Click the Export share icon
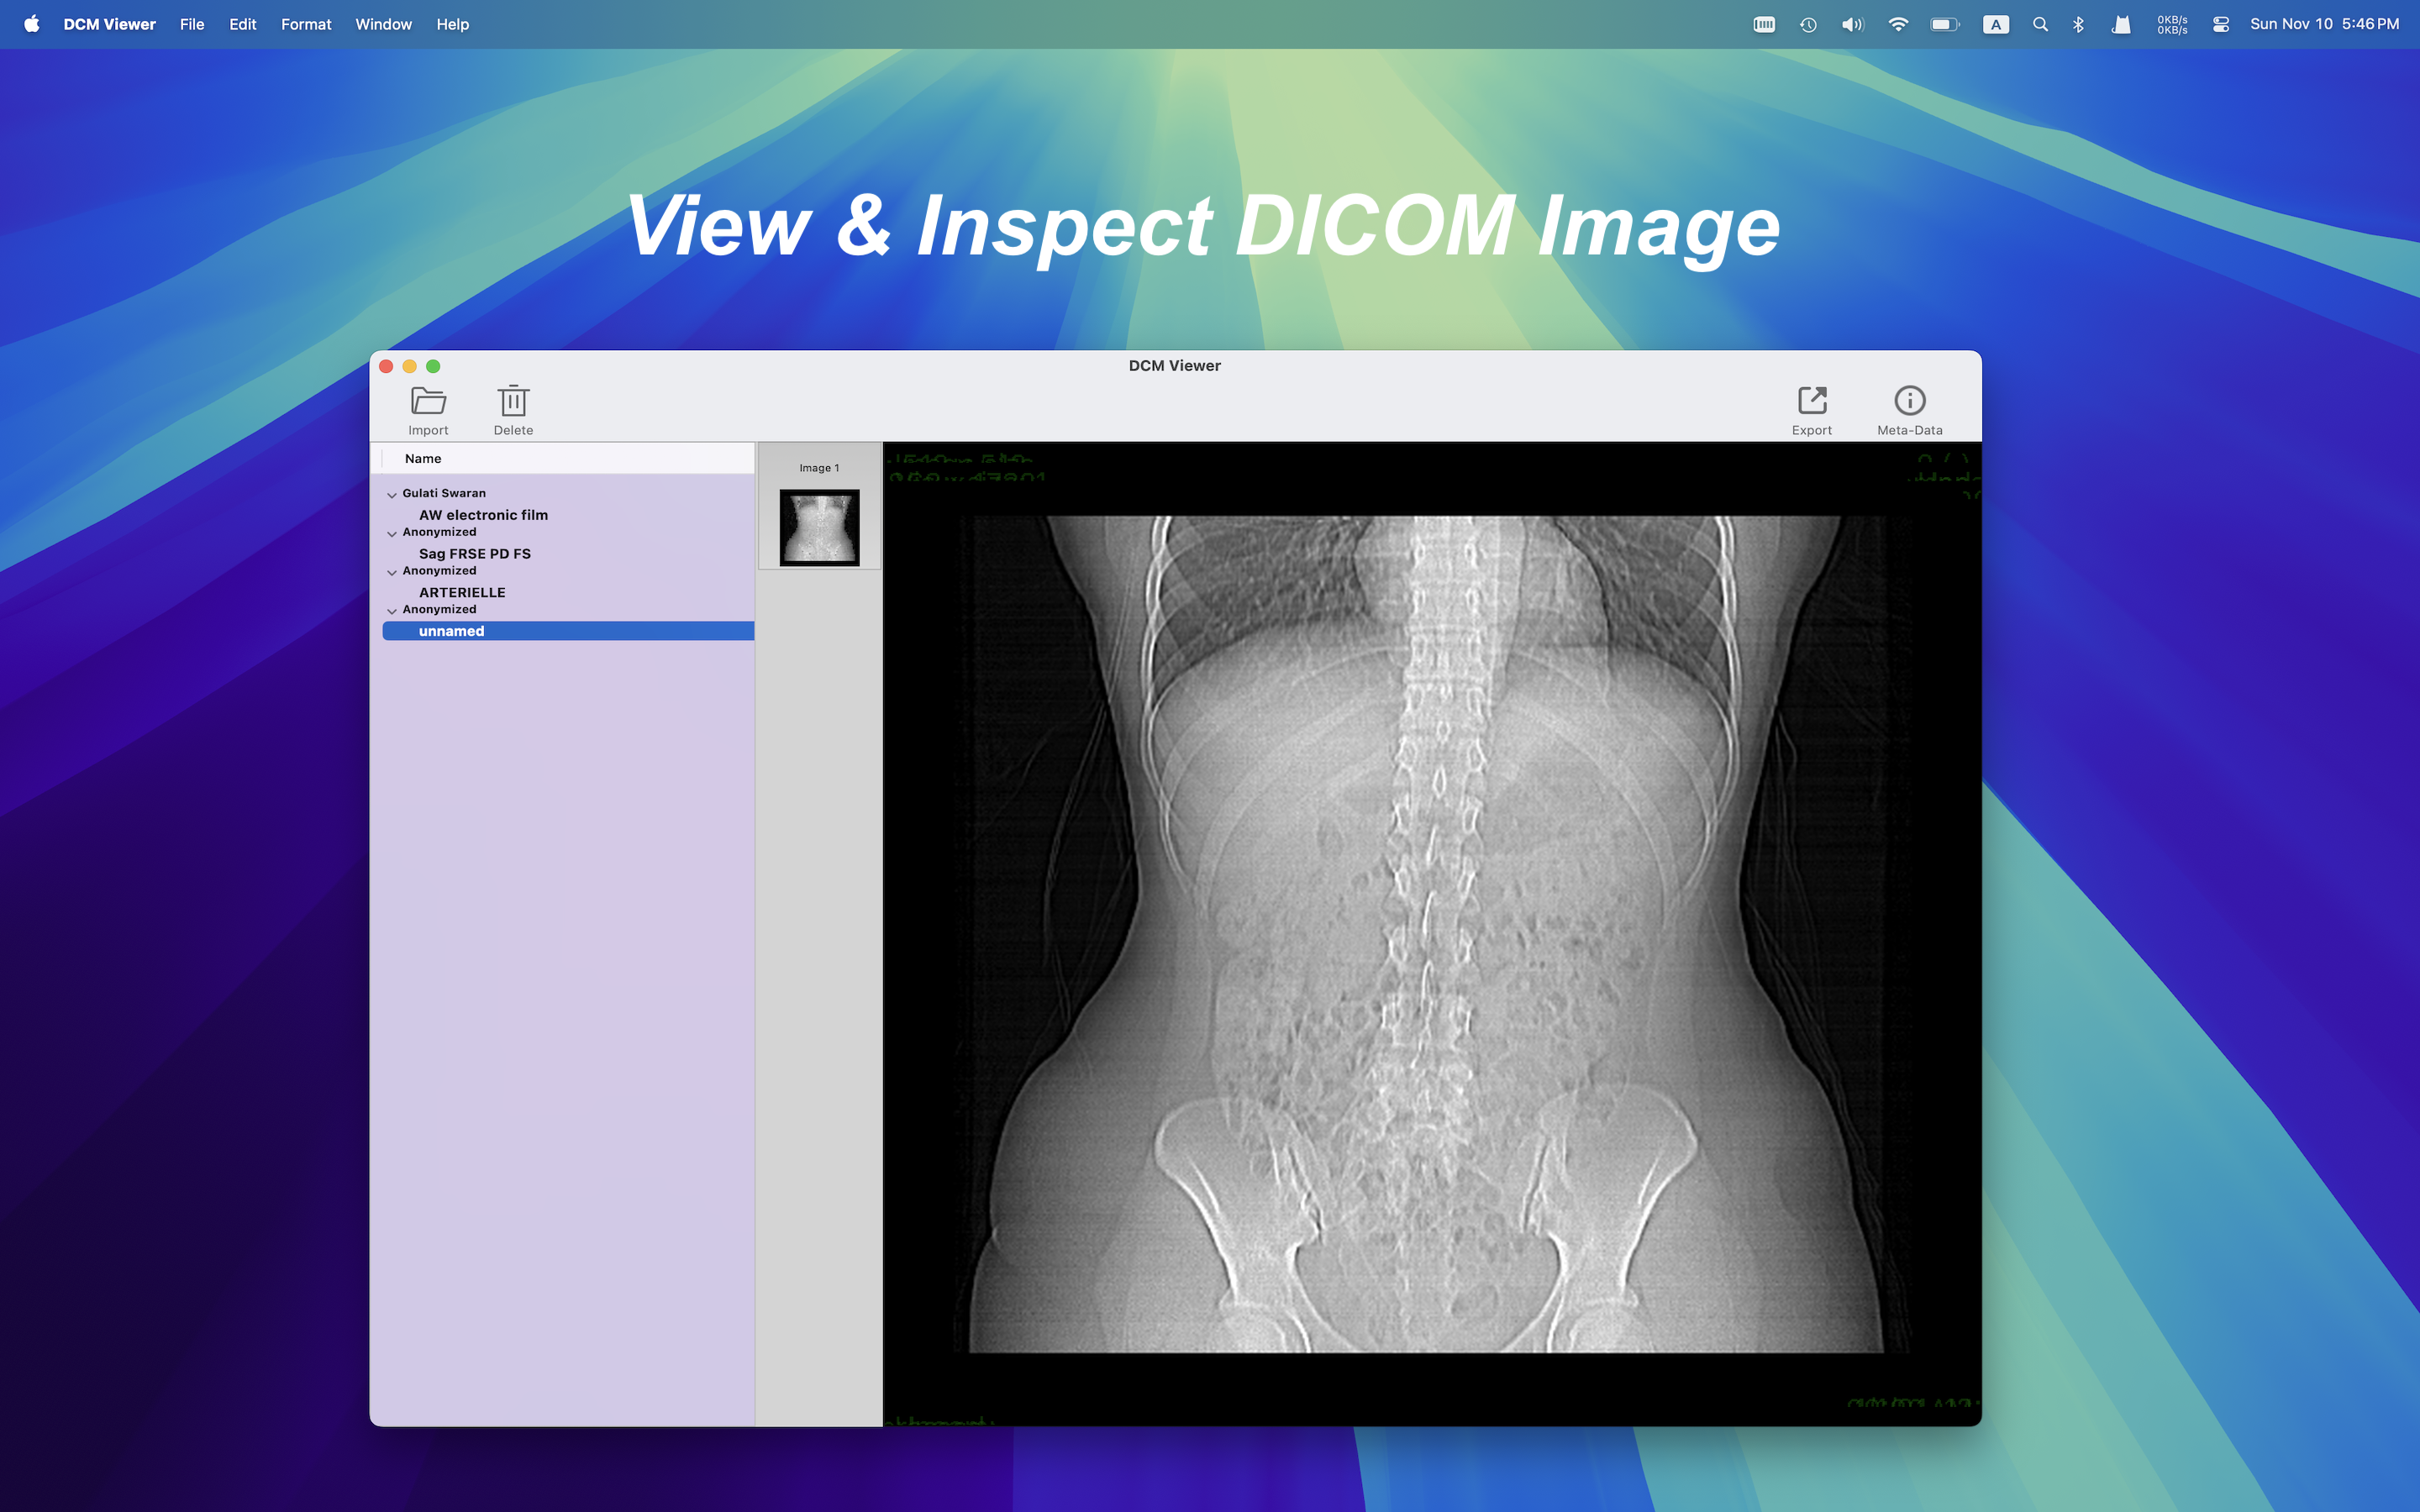Viewport: 2420px width, 1512px height. click(x=1812, y=400)
